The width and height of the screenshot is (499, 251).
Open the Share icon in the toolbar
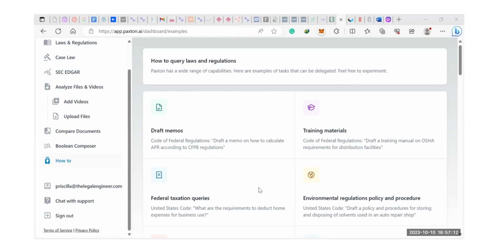pyautogui.click(x=412, y=31)
